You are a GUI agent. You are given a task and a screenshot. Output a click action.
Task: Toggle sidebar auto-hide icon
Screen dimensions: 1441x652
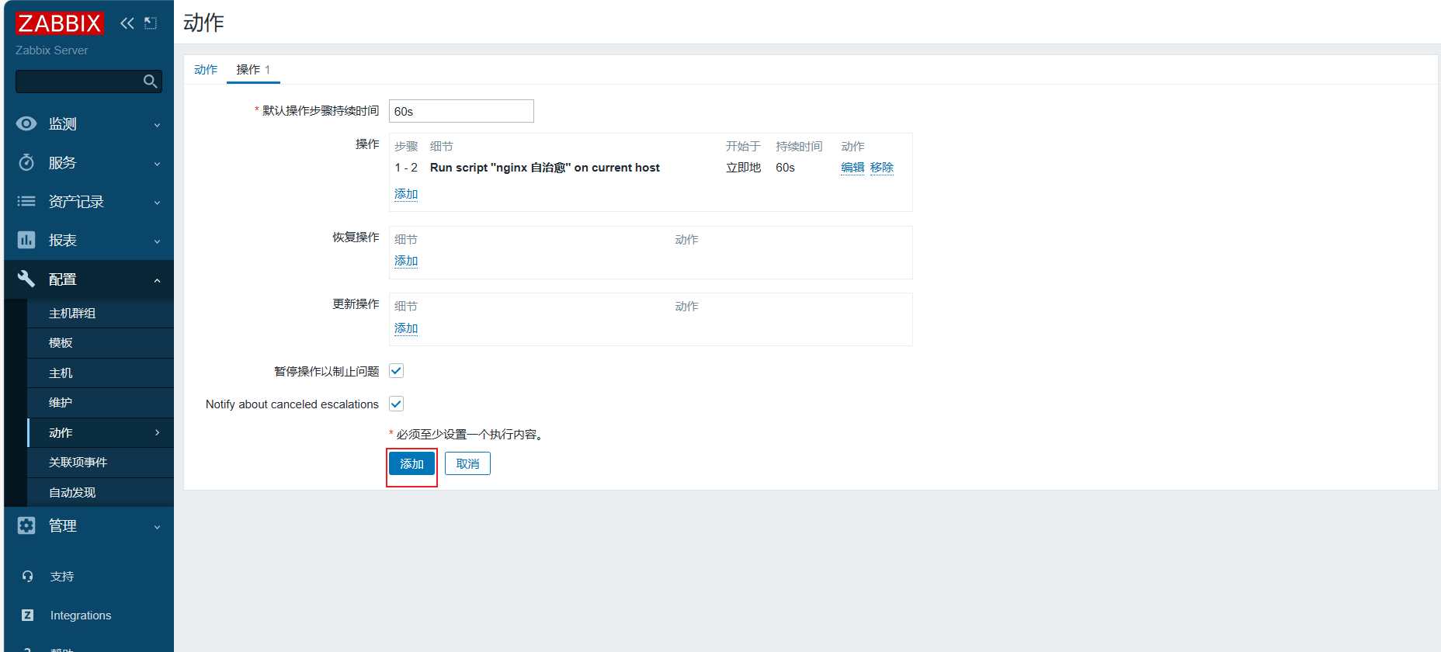(151, 23)
